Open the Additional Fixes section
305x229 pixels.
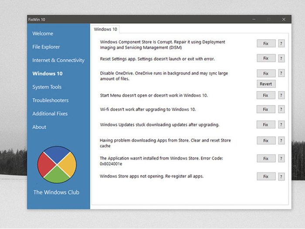pyautogui.click(x=50, y=114)
